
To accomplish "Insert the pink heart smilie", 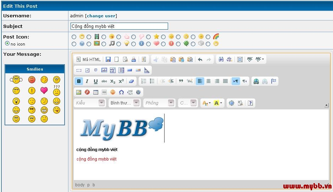I will point(44,90).
